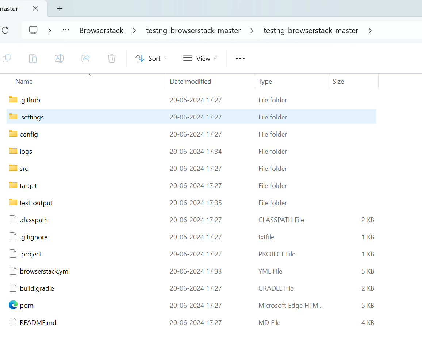Image resolution: width=422 pixels, height=338 pixels.
Task: Click the Copy icon in toolbar
Action: (7, 58)
